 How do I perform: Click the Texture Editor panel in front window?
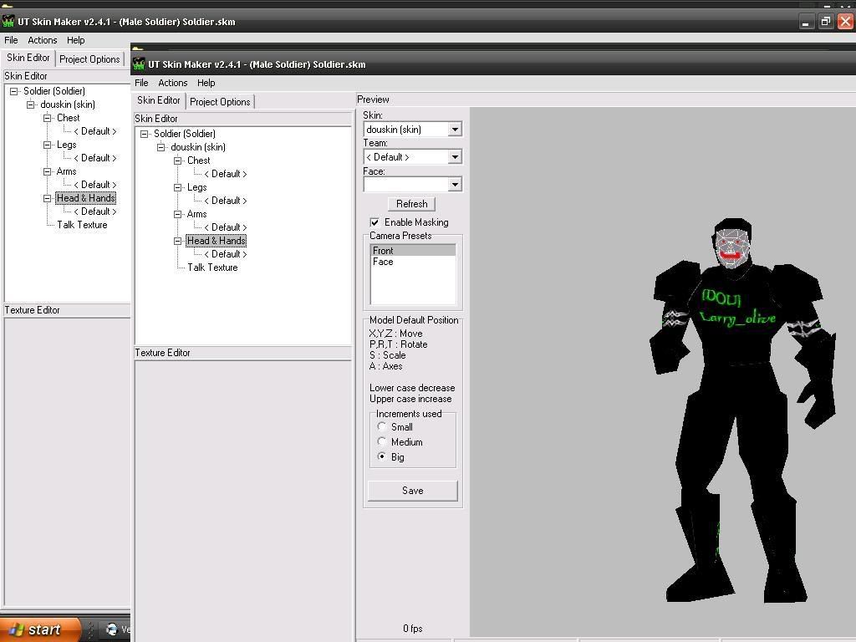tap(243, 500)
